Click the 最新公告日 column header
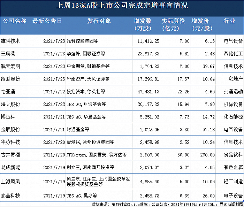244x207 pixels. point(47,21)
